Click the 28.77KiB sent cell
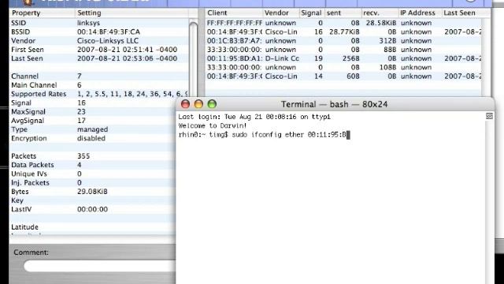The image size is (504, 284). [x=344, y=32]
